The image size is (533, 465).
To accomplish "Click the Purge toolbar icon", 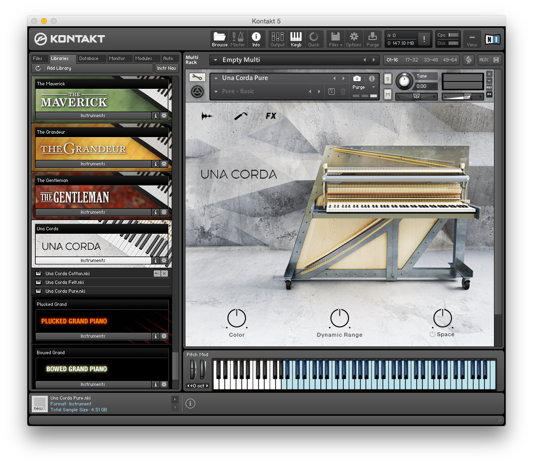I will (372, 39).
